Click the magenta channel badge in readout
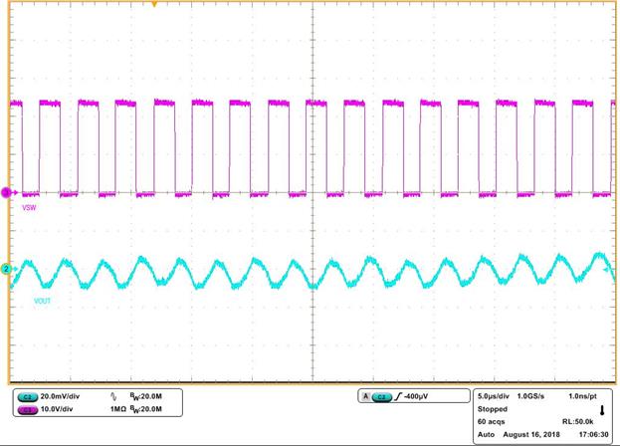Screen dimensions: 620x446 [x=30, y=409]
